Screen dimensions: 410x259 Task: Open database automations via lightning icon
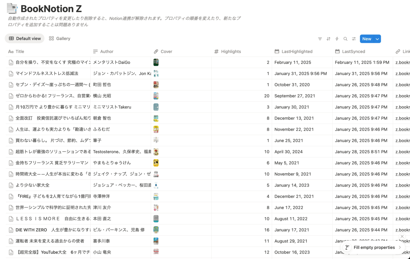337,39
